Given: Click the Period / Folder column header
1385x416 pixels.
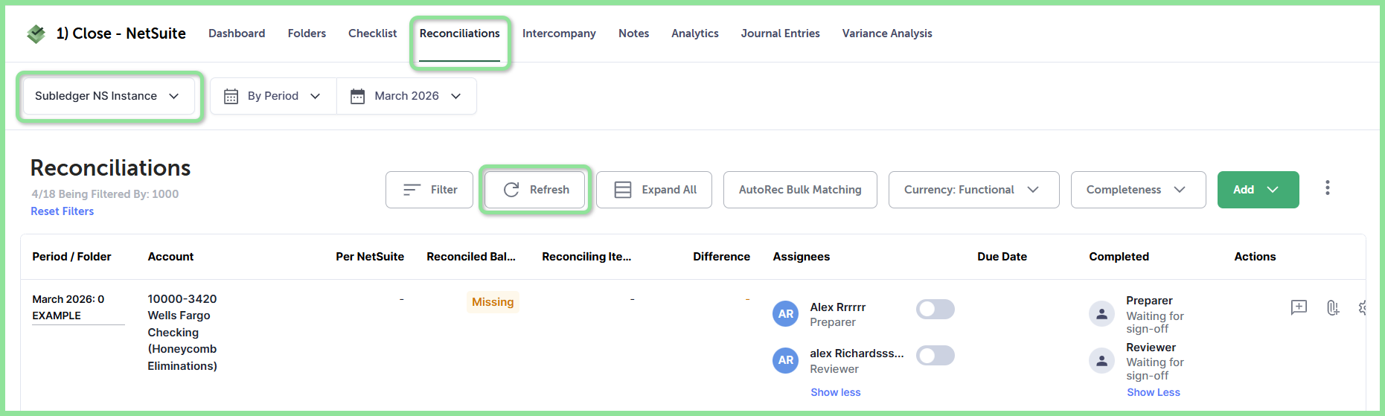Looking at the screenshot, I should (x=71, y=257).
